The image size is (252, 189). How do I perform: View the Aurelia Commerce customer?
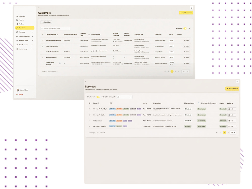(186, 57)
